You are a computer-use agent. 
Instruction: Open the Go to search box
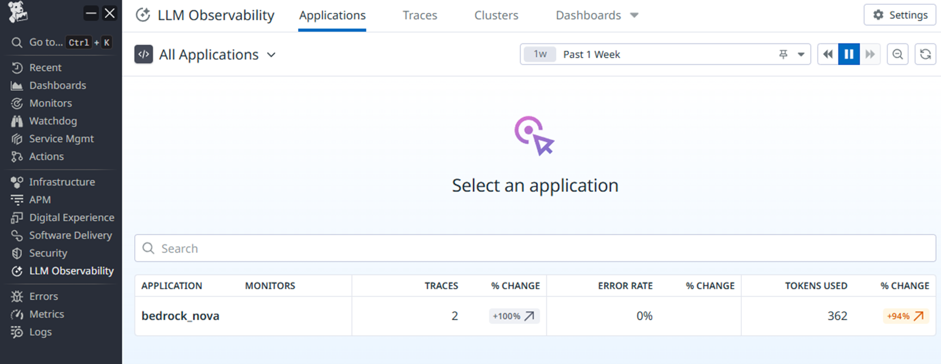click(x=61, y=42)
